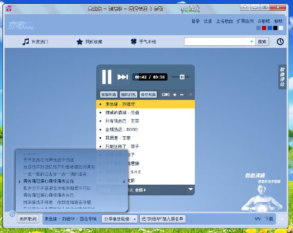This screenshot has height=233, width=293.
Task: Pause the playing song
Action: [x=106, y=77]
